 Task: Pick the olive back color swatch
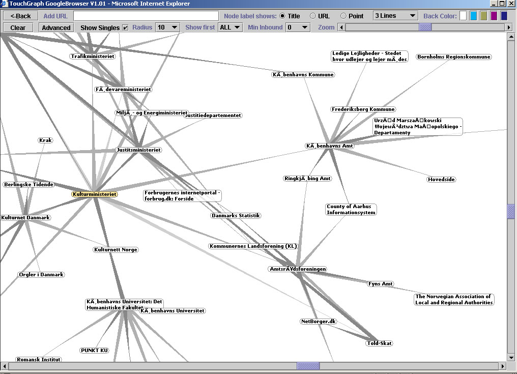click(484, 16)
